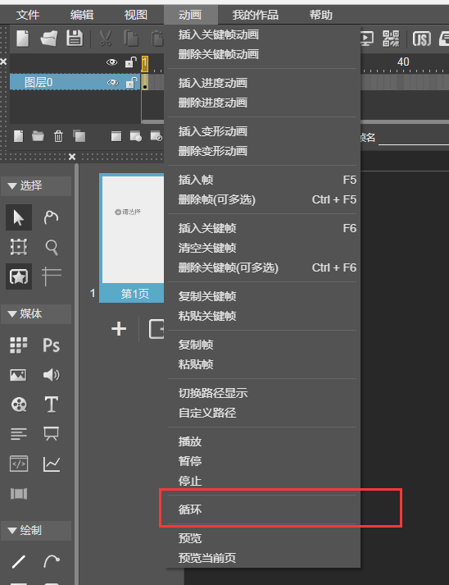Select the audio speaker media tool

coord(51,375)
